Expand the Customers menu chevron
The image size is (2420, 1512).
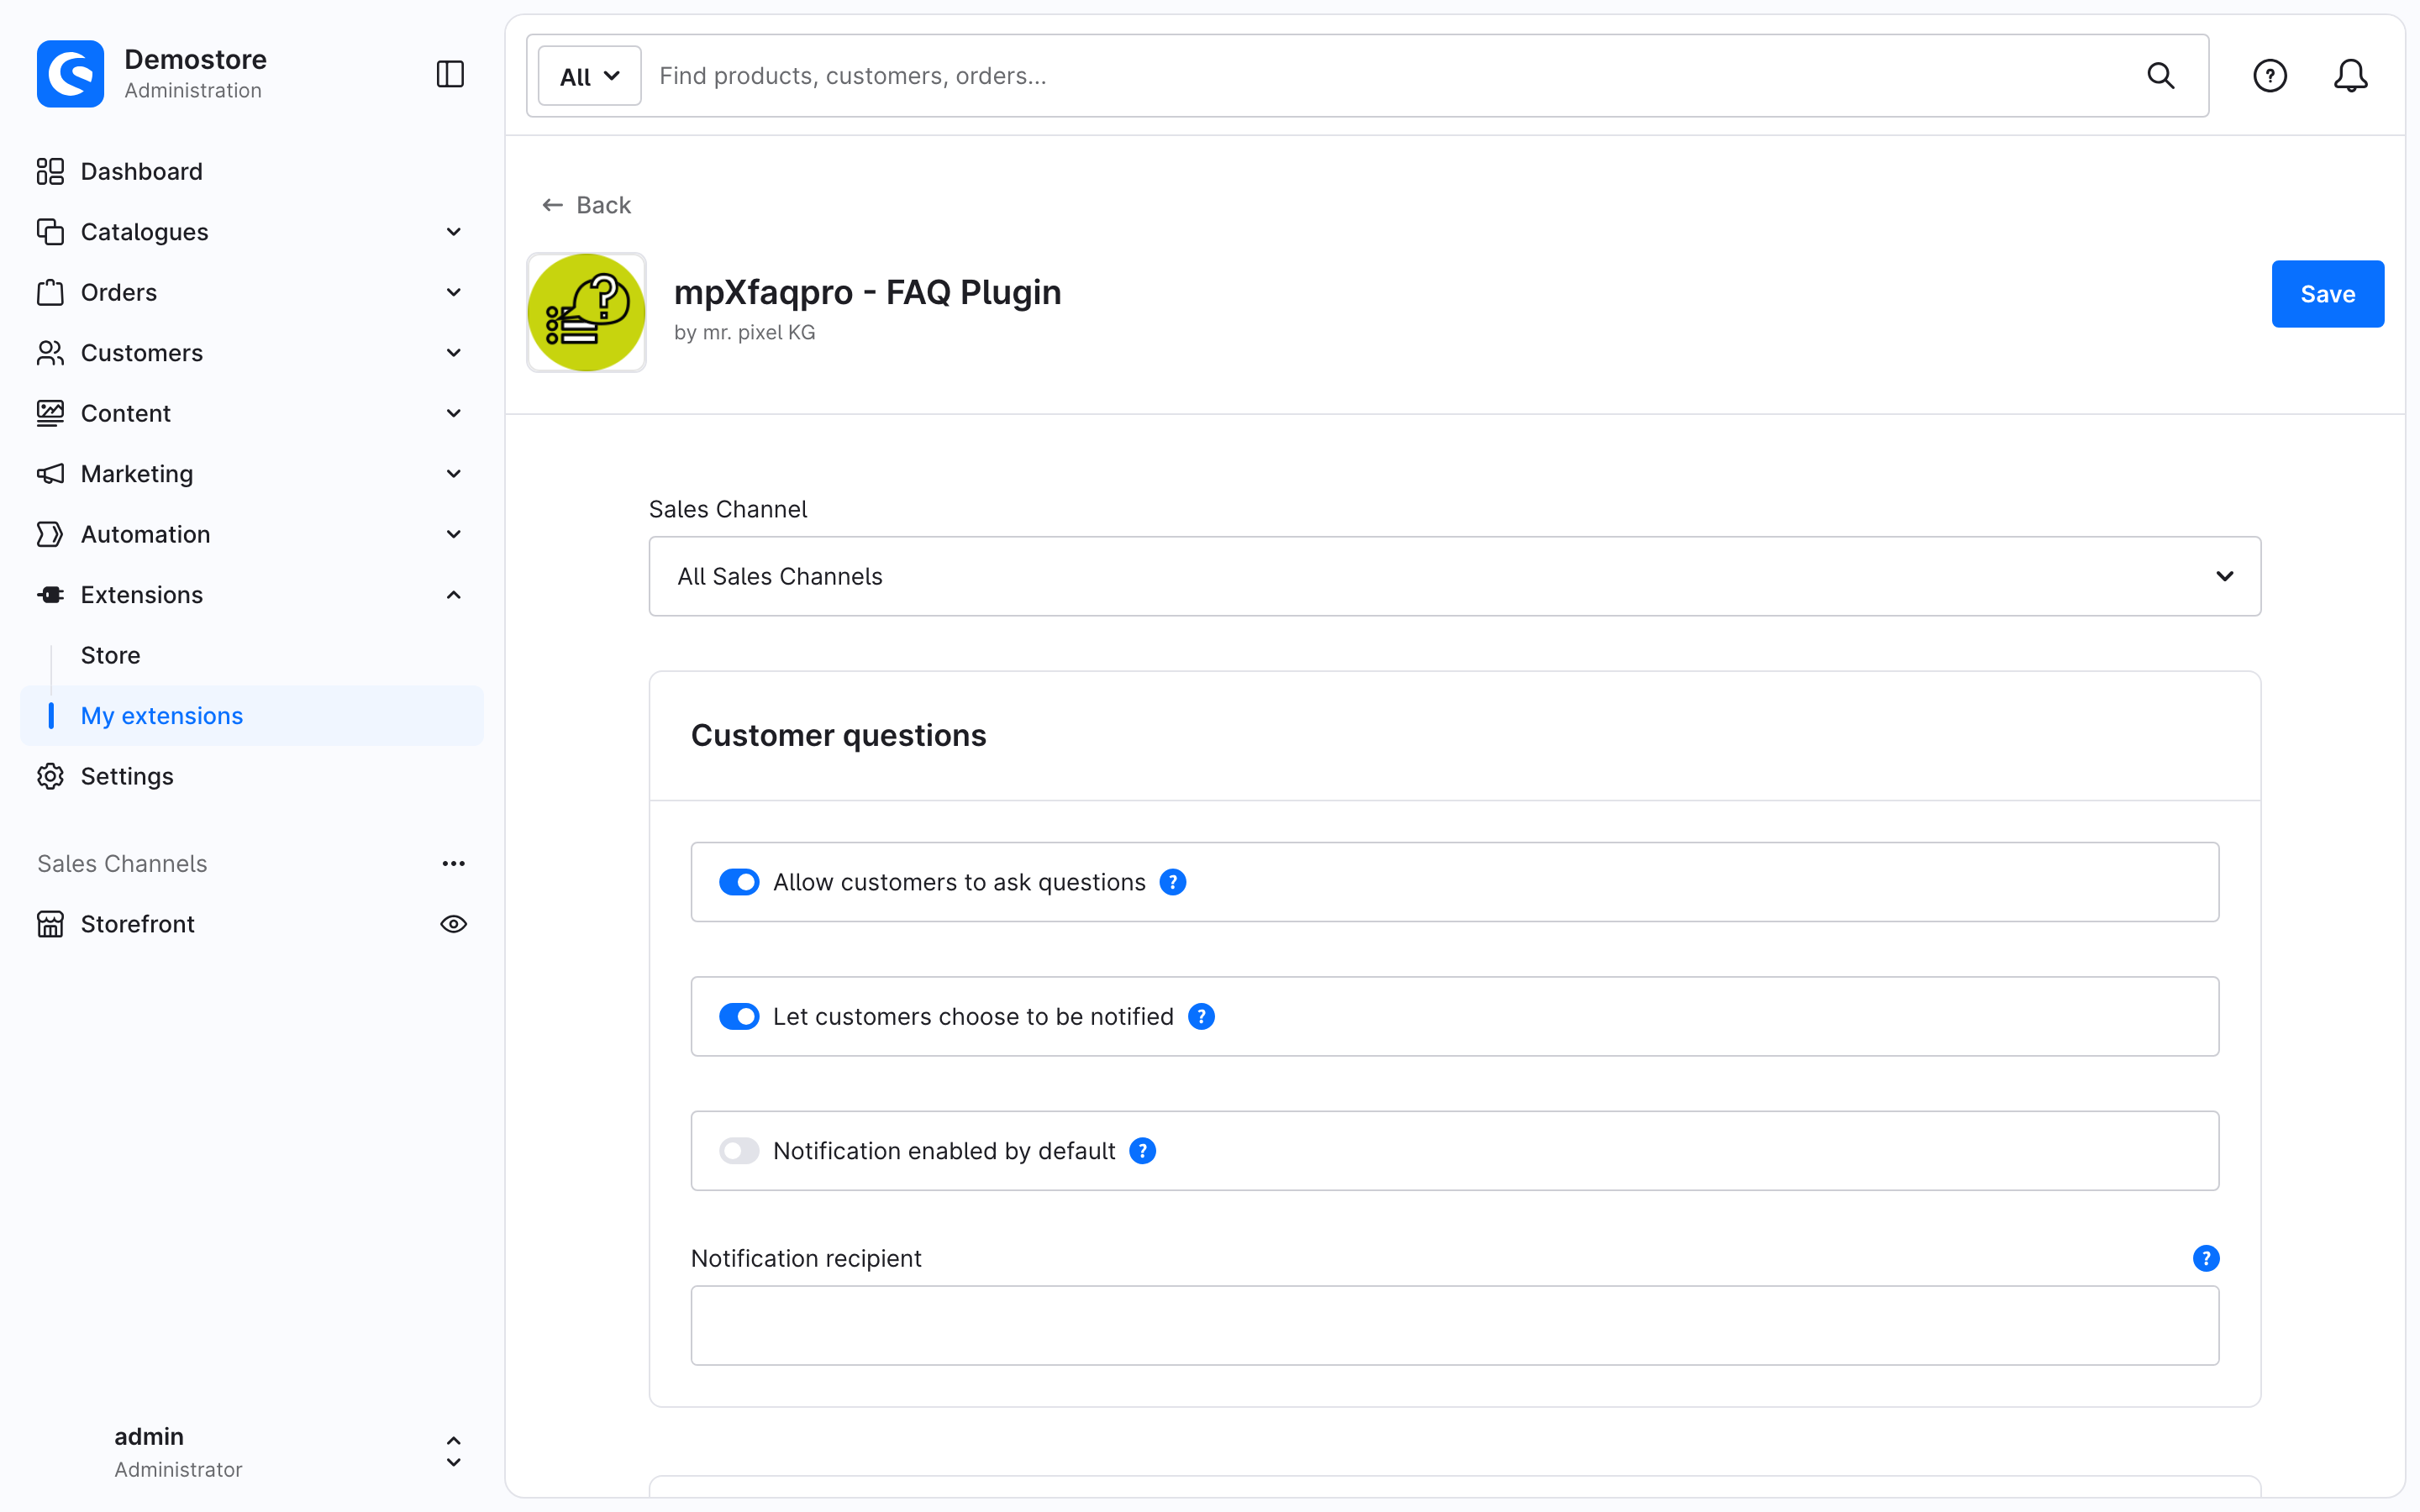tap(453, 353)
